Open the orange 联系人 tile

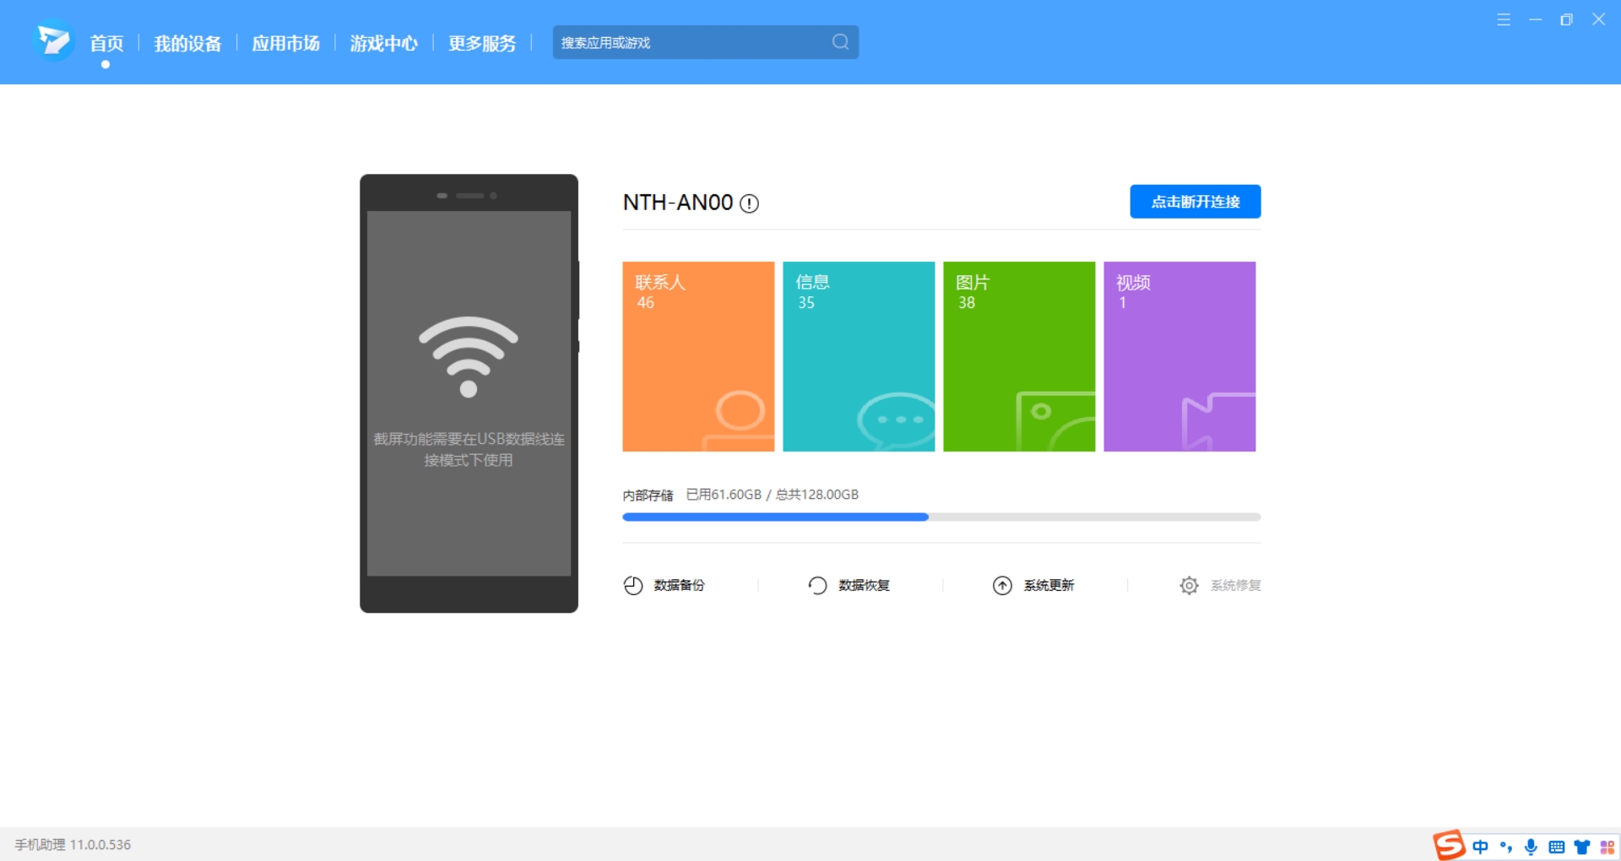698,356
